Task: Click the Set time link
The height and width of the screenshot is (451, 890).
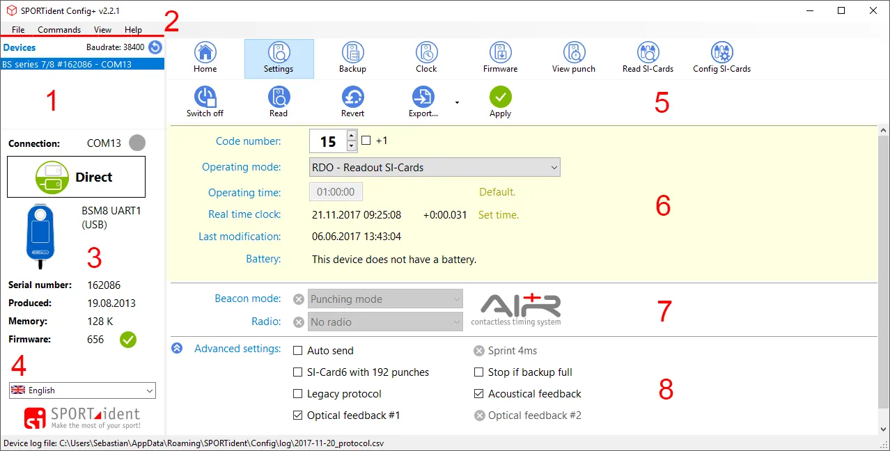Action: pyautogui.click(x=499, y=215)
